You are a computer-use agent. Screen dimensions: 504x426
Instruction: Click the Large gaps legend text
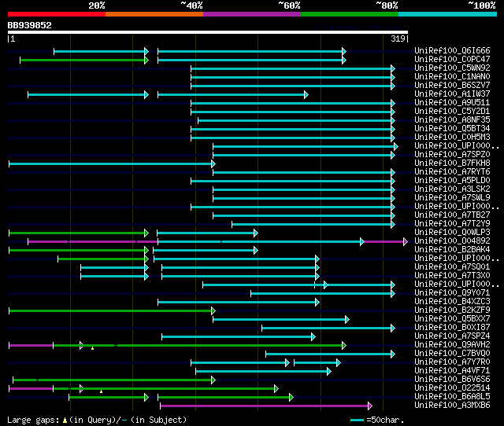[x=97, y=420]
